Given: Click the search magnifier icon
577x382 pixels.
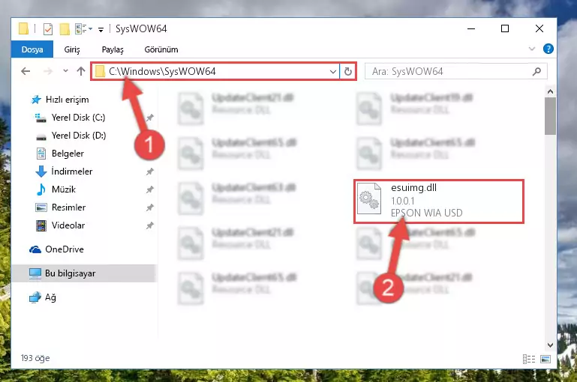Looking at the screenshot, I should tap(537, 71).
